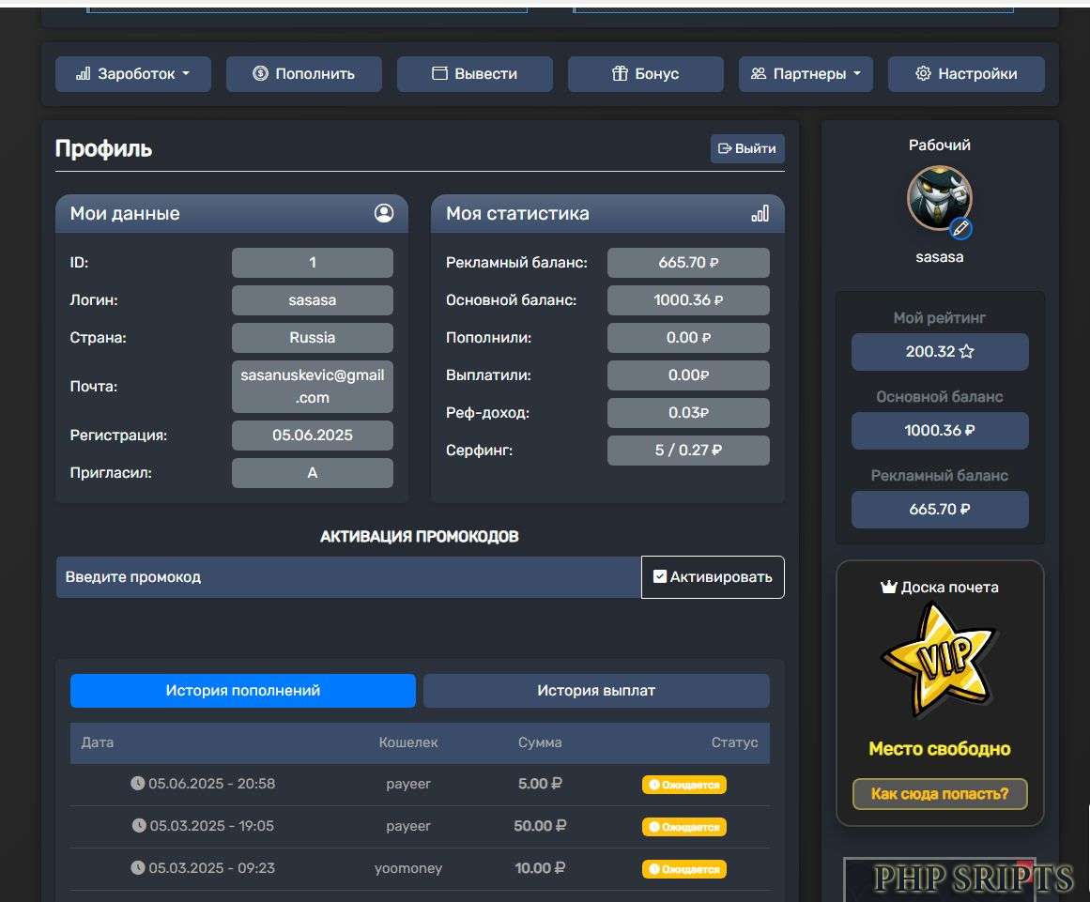
Task: Go to the Вывести withdrawal page
Action: pyautogui.click(x=475, y=74)
